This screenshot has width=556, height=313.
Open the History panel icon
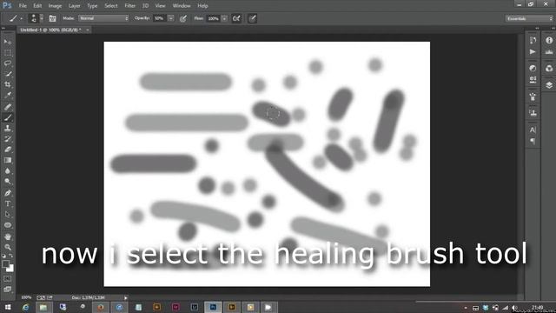click(x=533, y=41)
